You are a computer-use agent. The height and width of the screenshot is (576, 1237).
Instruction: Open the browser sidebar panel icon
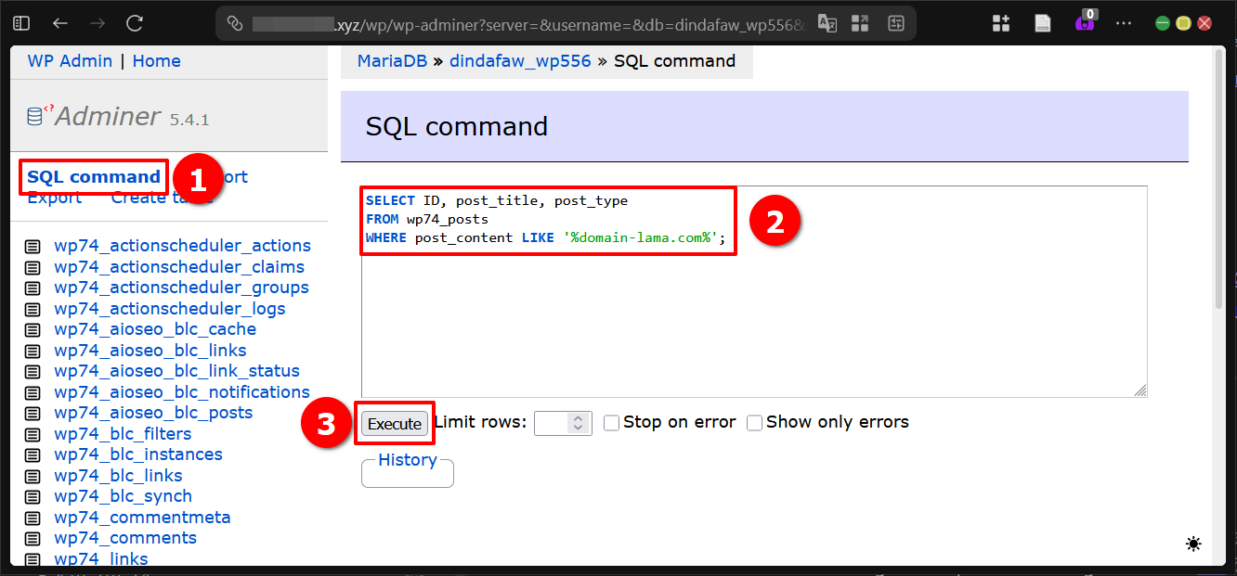coord(21,23)
